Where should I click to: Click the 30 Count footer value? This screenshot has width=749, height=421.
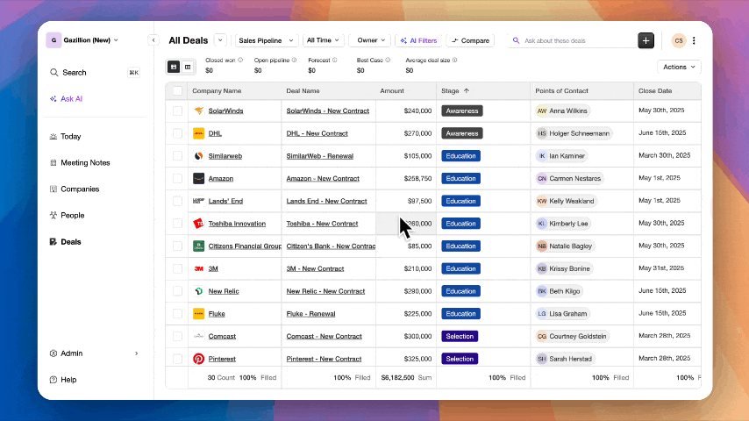[x=221, y=377]
